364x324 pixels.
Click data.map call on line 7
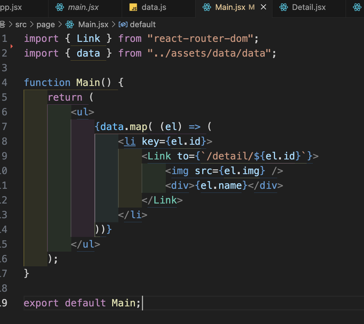tap(124, 127)
